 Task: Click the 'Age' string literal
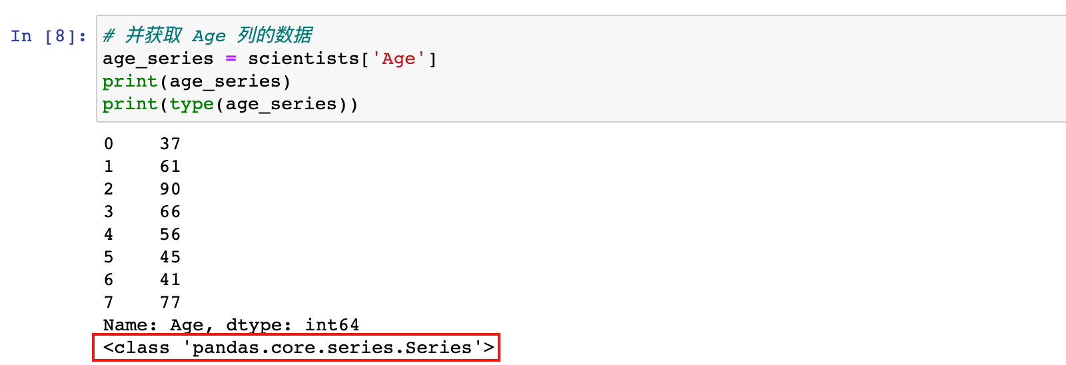click(398, 59)
